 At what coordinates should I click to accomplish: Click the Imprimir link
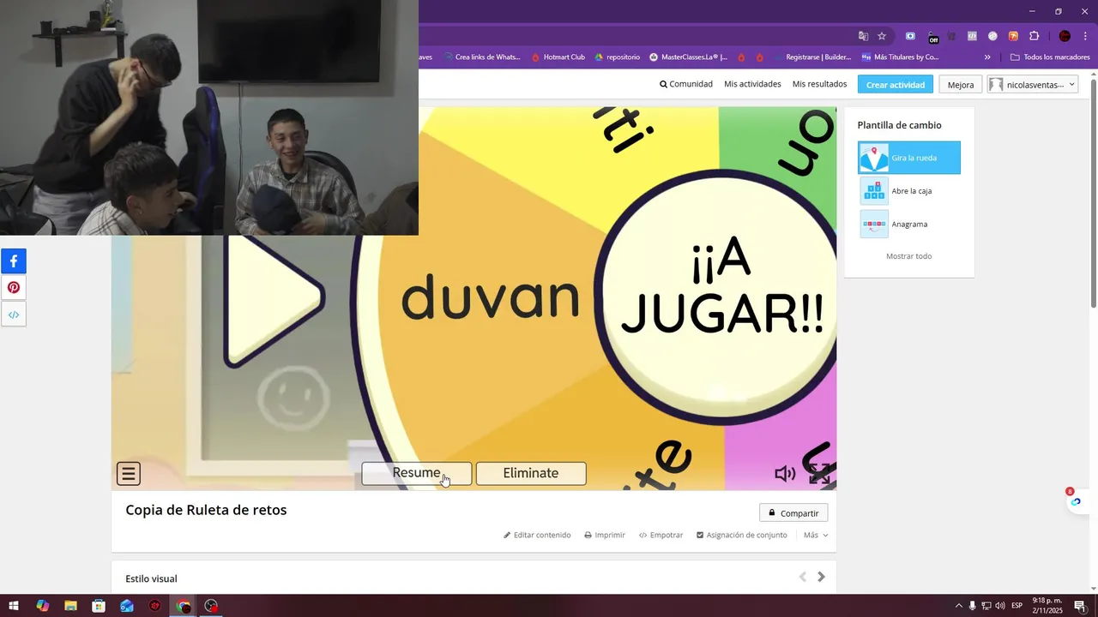[605, 535]
